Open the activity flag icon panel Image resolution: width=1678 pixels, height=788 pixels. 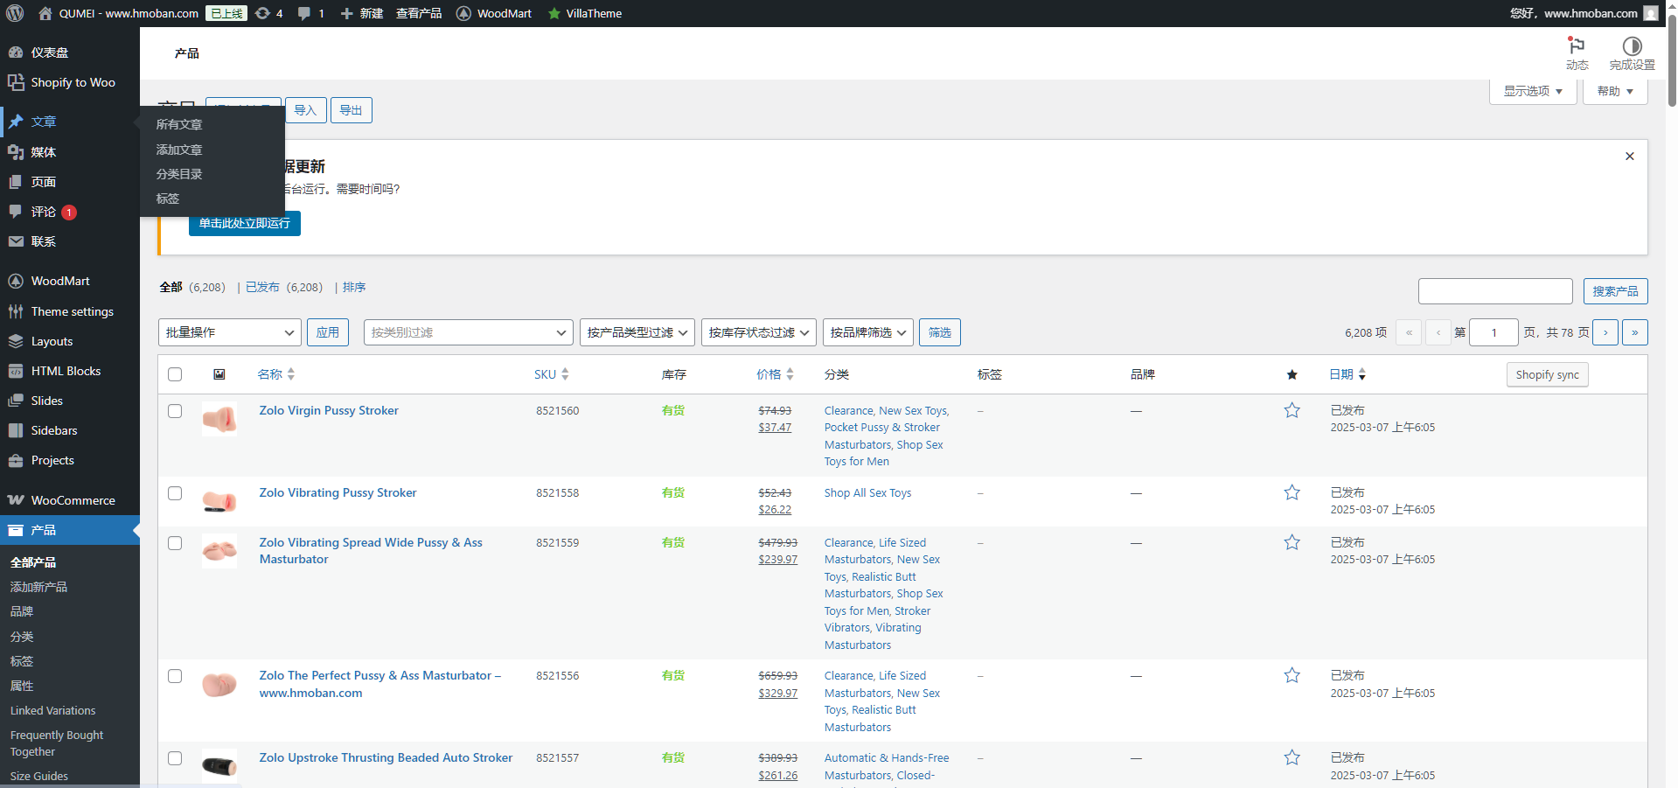1577,46
